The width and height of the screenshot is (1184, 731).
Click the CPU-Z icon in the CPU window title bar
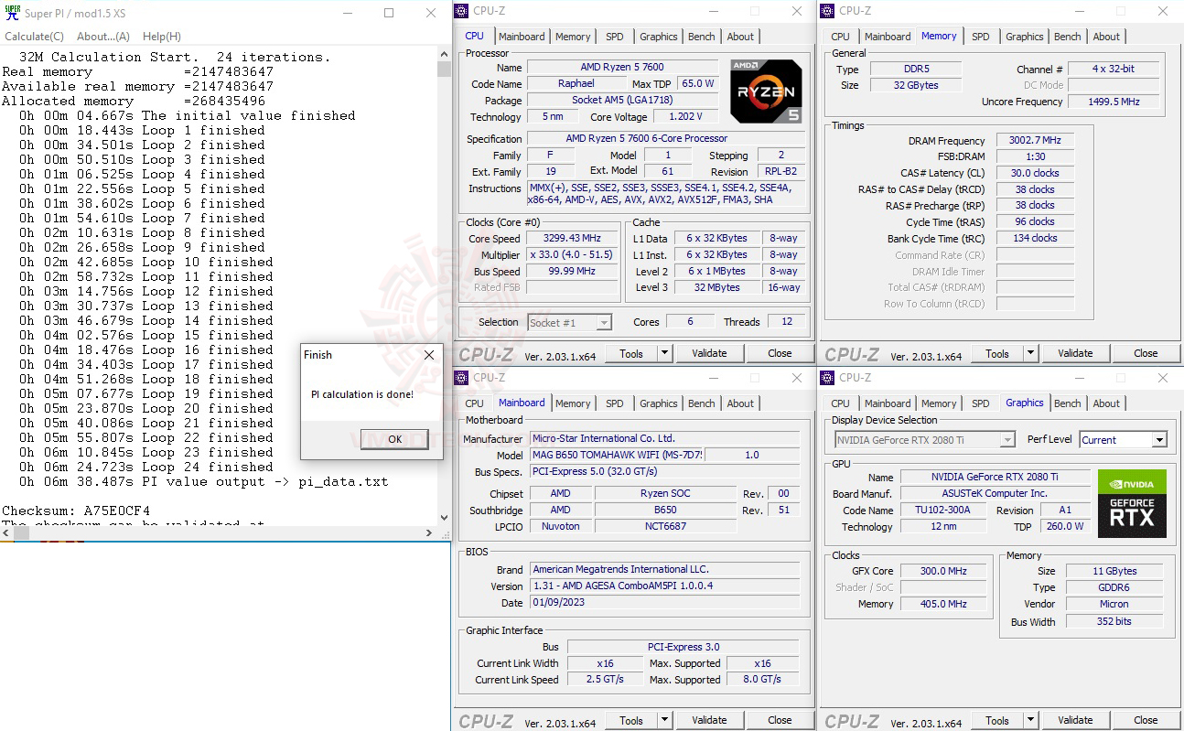[463, 11]
